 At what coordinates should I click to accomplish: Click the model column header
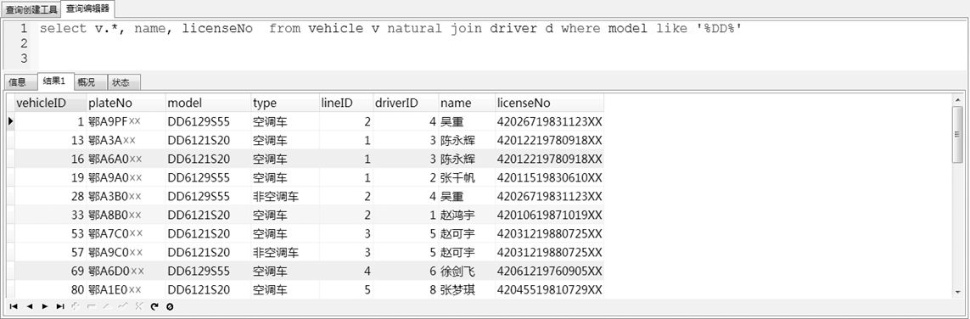pos(208,104)
